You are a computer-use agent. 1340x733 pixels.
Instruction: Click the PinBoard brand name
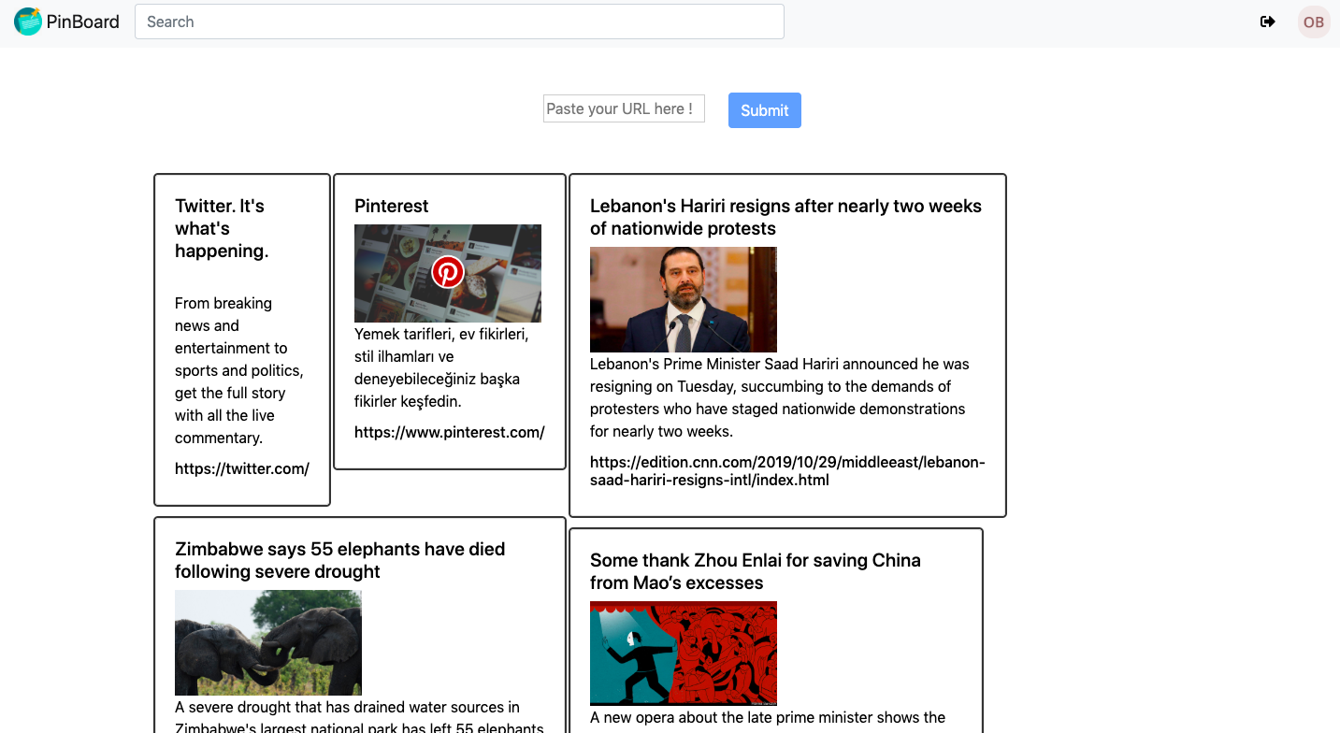coord(83,22)
